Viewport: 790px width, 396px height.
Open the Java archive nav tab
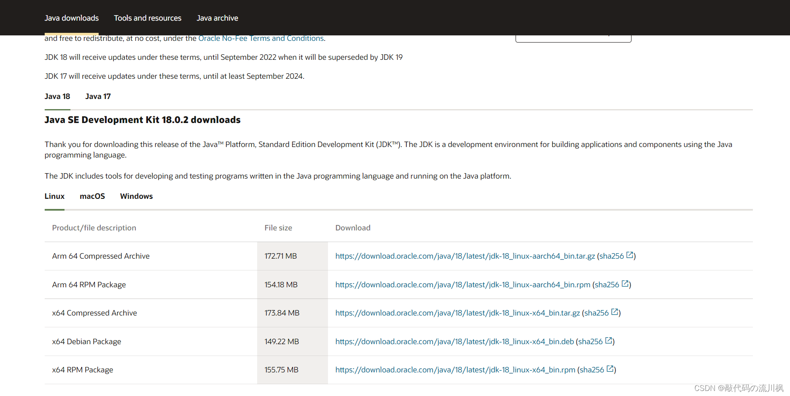(217, 18)
